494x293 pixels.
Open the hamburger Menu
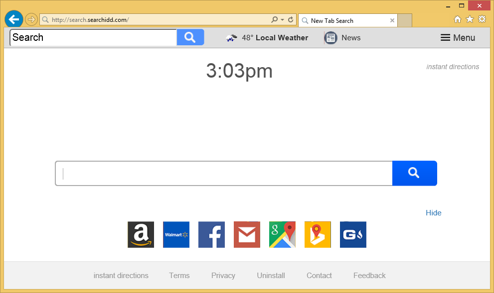pos(458,38)
